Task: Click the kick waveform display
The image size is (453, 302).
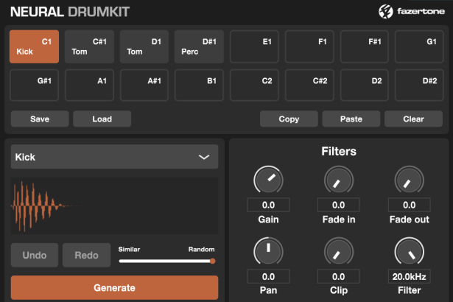Action: point(114,205)
